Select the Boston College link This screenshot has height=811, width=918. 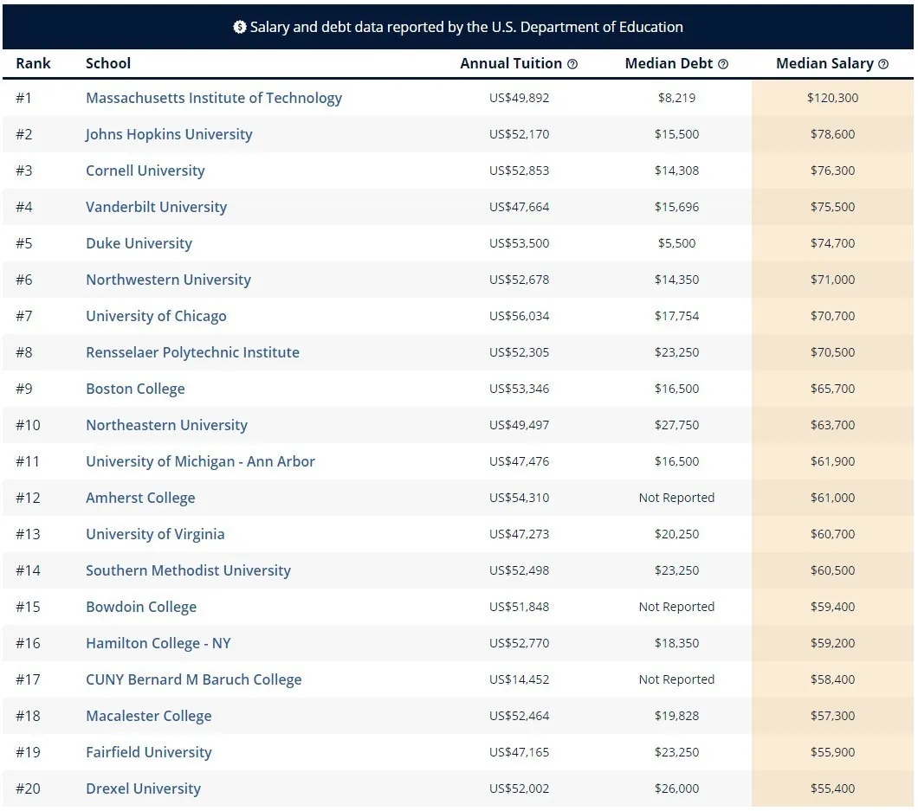[x=135, y=389]
